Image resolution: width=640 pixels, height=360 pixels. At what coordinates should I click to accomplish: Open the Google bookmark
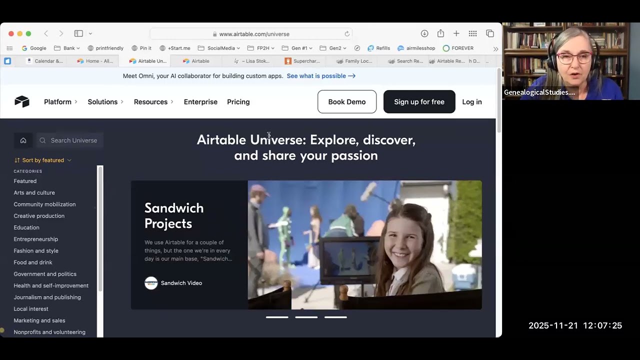(34, 48)
